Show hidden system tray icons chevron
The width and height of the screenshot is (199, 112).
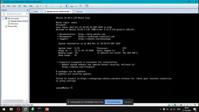(x=160, y=109)
